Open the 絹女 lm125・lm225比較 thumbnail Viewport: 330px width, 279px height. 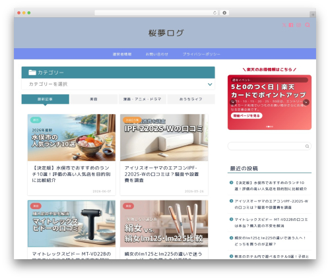pos(164,224)
